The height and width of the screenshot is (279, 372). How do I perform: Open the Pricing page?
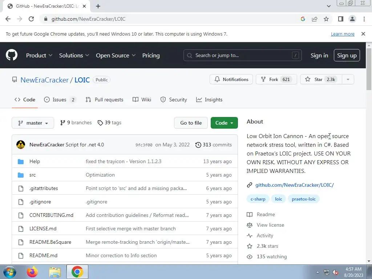[x=151, y=55]
